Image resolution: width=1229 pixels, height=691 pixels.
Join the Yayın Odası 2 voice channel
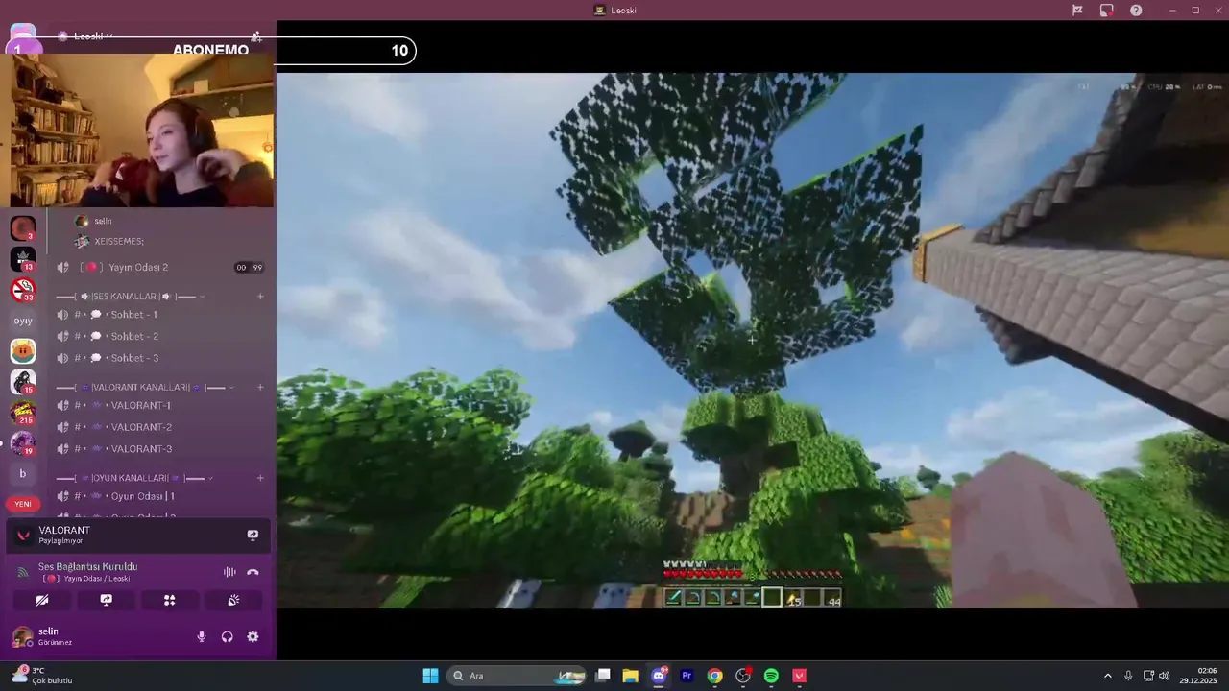(x=159, y=267)
